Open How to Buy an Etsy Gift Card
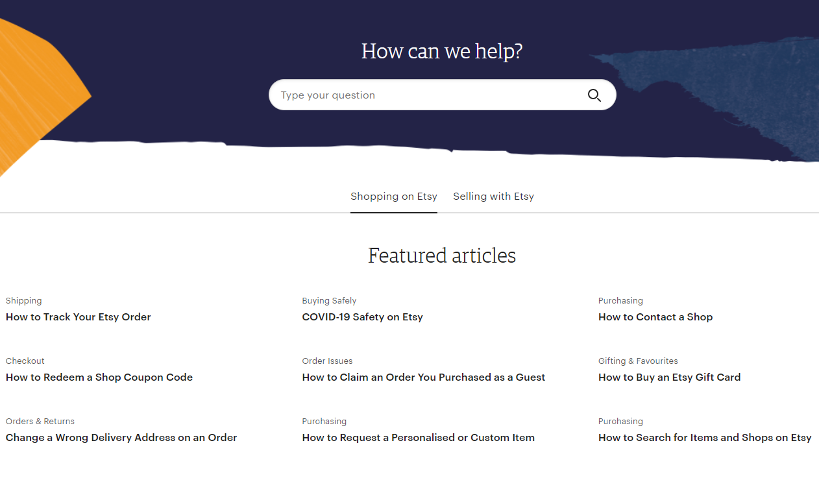 pos(669,377)
